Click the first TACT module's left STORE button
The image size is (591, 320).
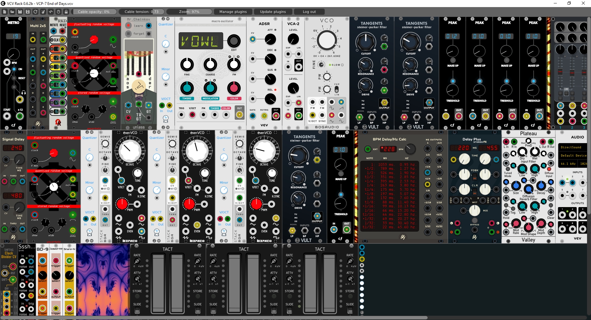(x=137, y=296)
